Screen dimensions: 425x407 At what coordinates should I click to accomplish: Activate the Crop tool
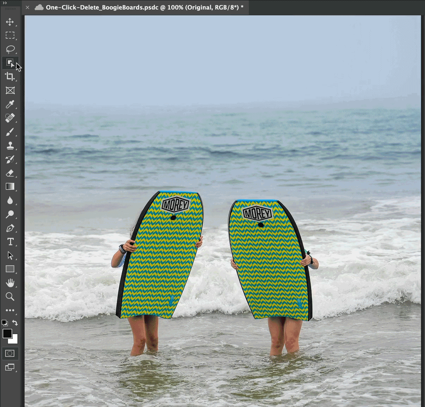click(x=10, y=76)
